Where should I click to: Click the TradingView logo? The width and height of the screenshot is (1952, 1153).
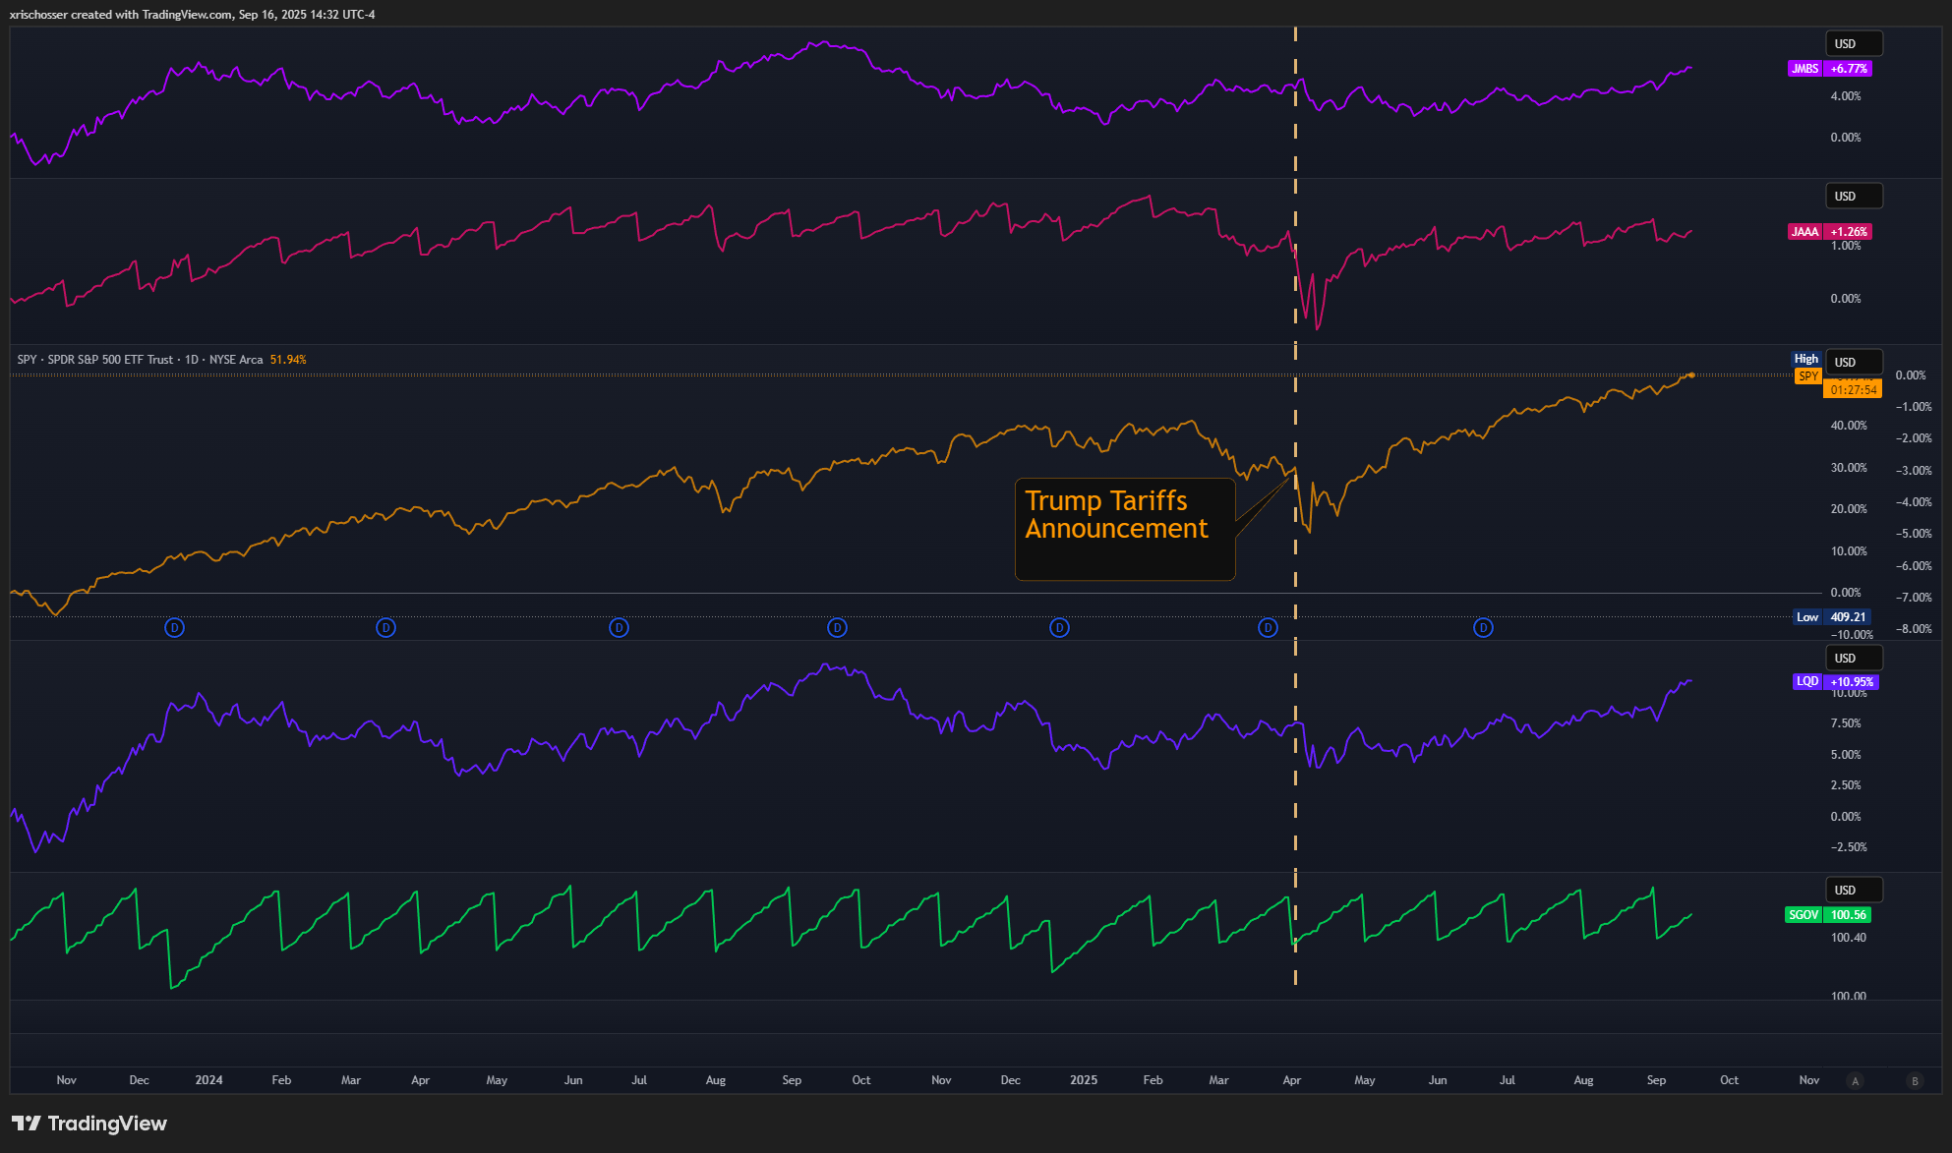pyautogui.click(x=89, y=1124)
